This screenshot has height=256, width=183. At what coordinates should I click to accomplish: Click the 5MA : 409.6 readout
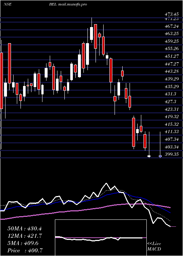point(23,243)
